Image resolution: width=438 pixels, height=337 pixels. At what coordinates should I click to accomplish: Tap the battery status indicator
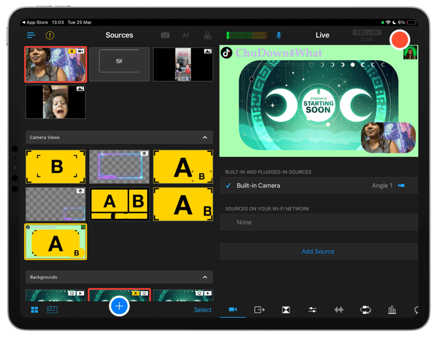coord(412,23)
